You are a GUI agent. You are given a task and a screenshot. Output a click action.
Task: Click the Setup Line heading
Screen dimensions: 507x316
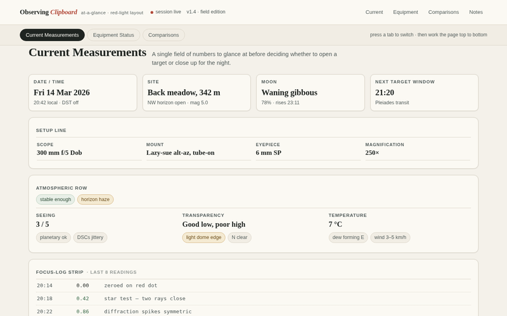coord(51,130)
